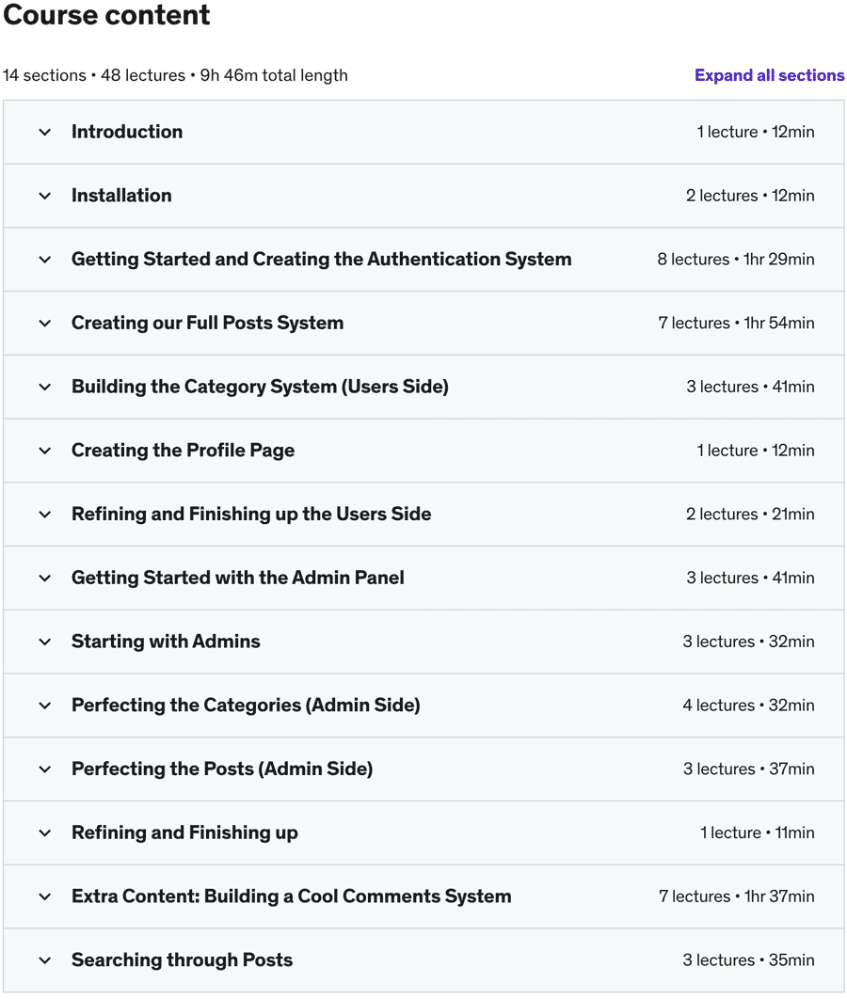This screenshot has width=847, height=999.
Task: Click chevron next to Starting with Admins
Action: tap(44, 642)
